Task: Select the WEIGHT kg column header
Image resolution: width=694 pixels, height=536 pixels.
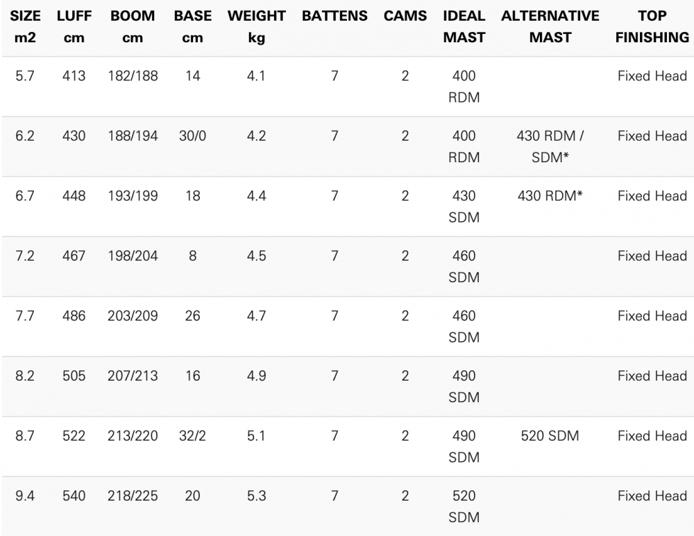Action: [x=256, y=26]
